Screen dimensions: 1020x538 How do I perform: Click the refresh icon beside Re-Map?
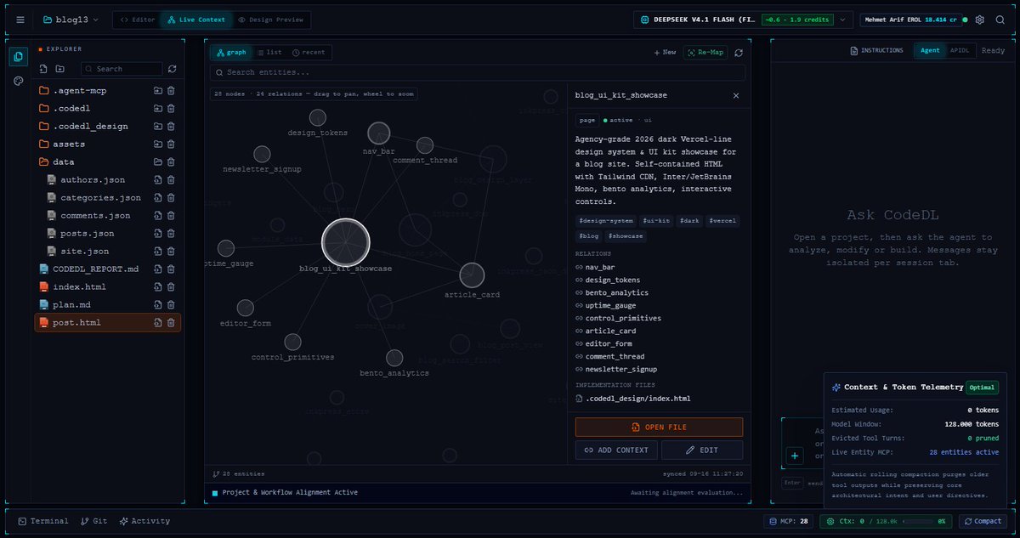point(739,52)
